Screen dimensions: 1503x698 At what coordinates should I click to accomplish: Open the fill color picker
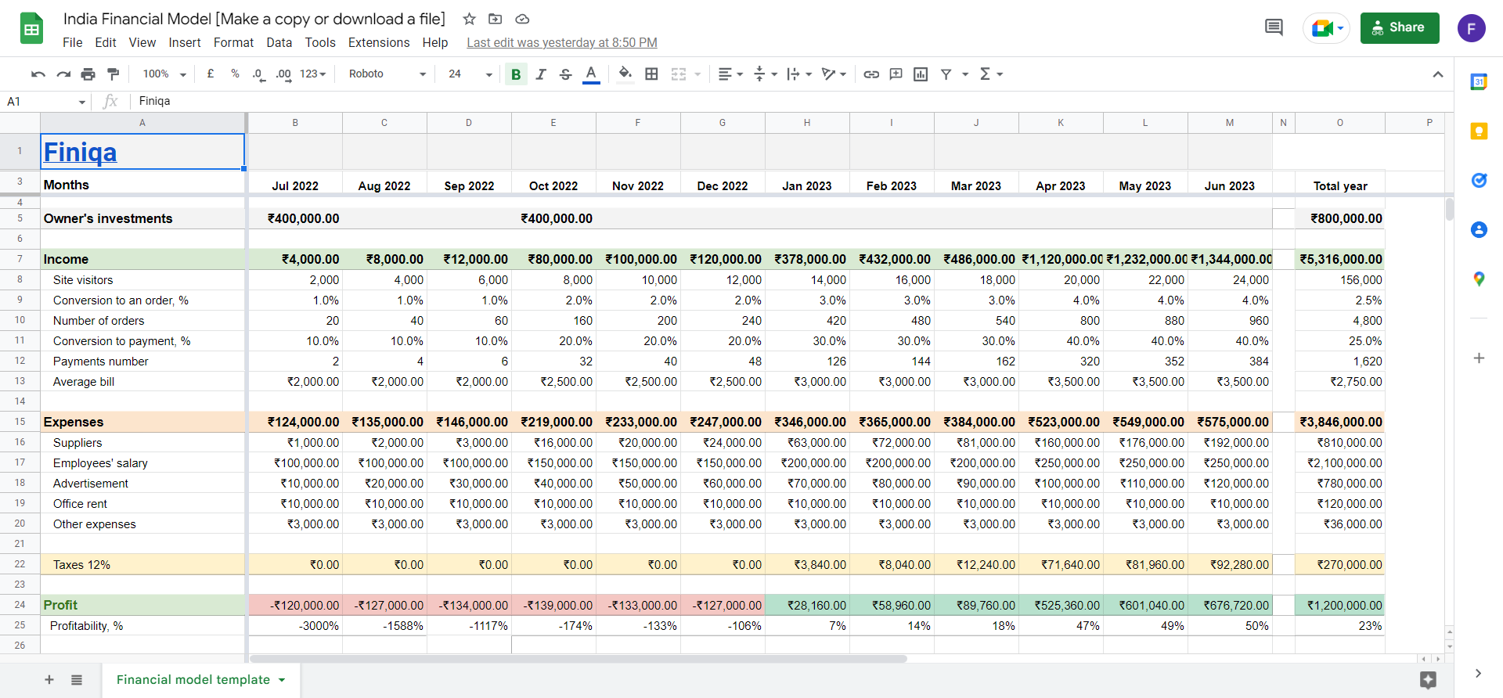[625, 74]
